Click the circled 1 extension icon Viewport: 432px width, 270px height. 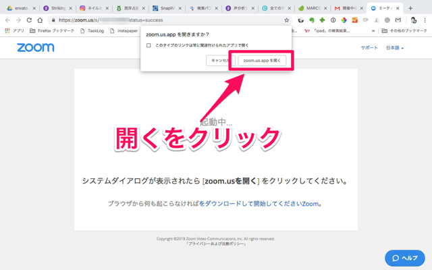point(333,20)
